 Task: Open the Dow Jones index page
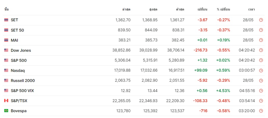[x=21, y=50]
